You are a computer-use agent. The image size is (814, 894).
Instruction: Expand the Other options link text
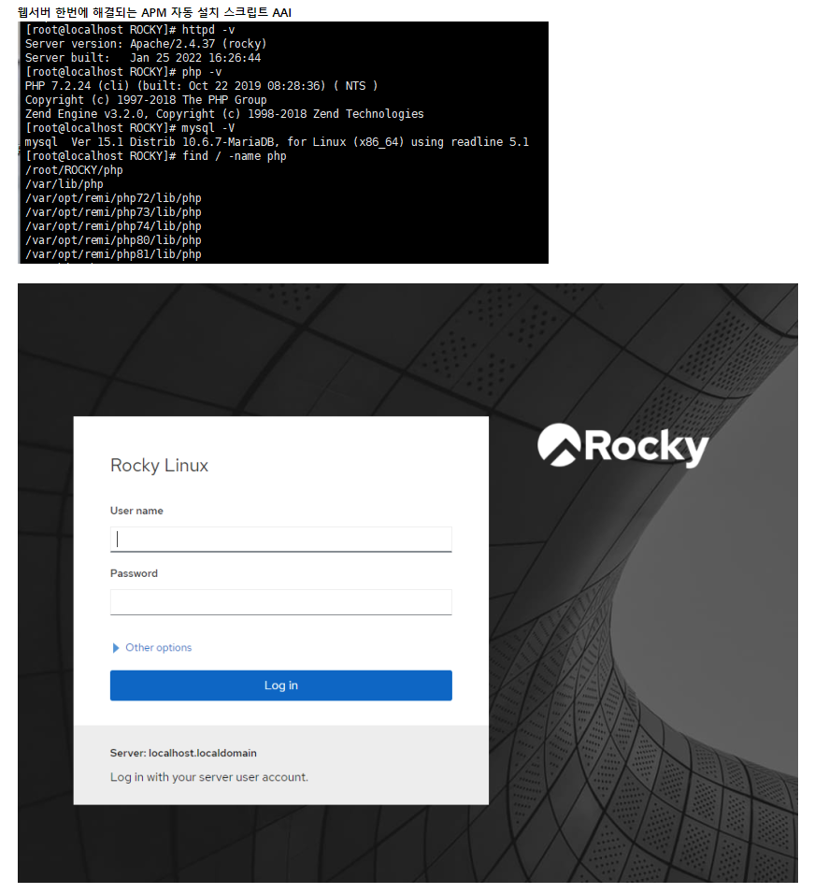tap(158, 648)
